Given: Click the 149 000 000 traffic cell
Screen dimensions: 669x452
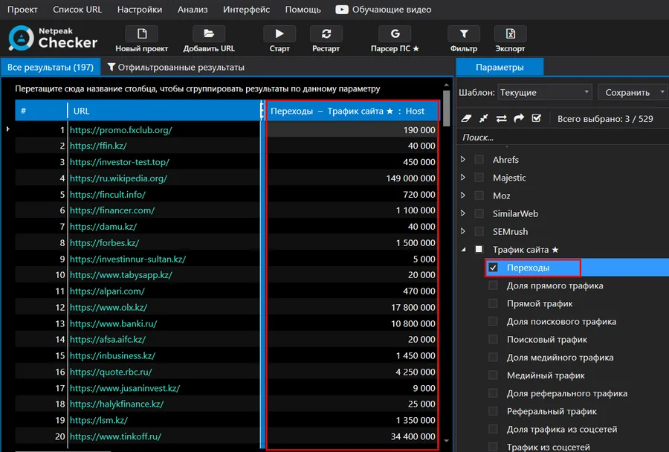Looking at the screenshot, I should pos(352,178).
